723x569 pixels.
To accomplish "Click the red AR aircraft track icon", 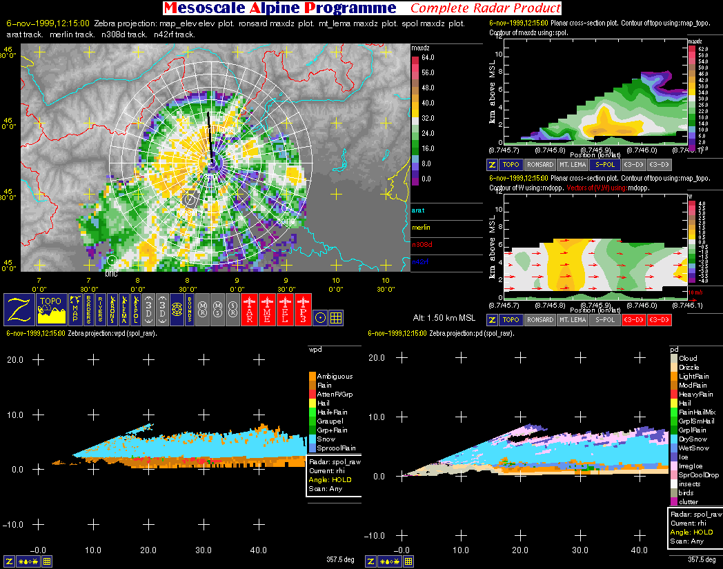I will pos(248,309).
